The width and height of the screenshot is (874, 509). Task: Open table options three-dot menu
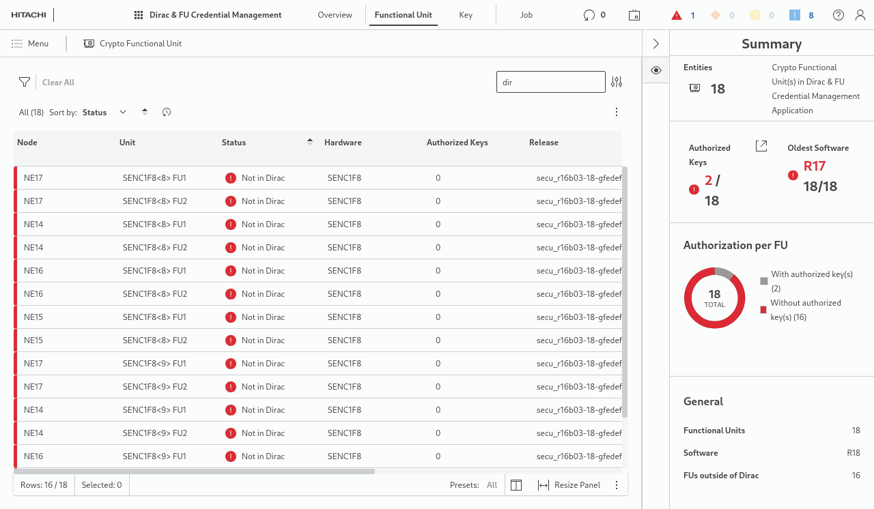[x=617, y=112]
